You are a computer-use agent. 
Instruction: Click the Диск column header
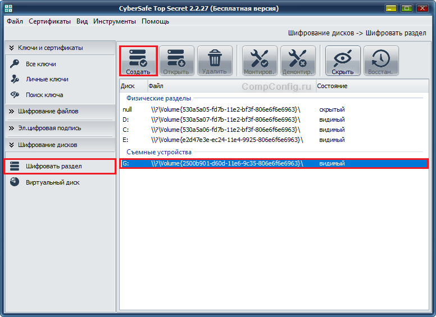[134, 86]
